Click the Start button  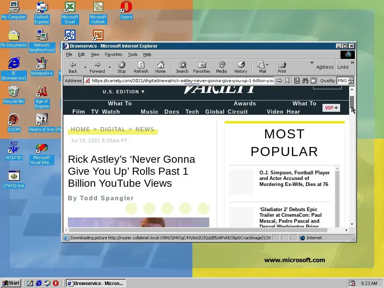click(x=11, y=283)
